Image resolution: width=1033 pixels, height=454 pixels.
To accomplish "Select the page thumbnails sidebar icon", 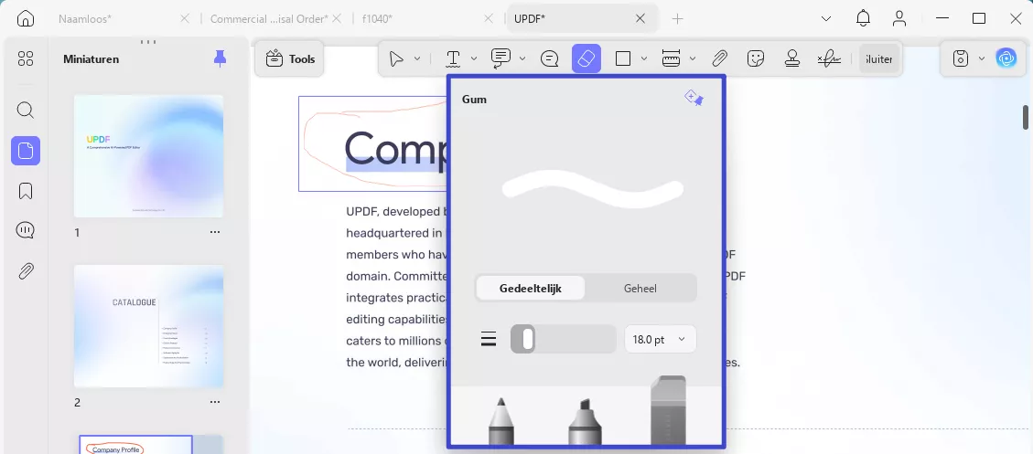I will [x=25, y=151].
